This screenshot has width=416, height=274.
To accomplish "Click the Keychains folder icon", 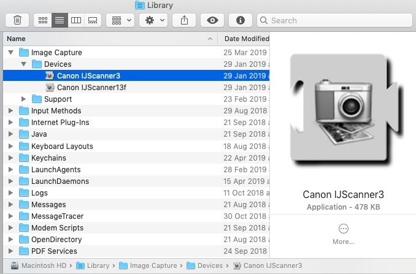I will point(24,158).
